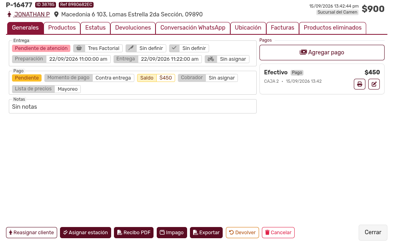Image resolution: width=393 pixels, height=241 pixels.
Task: Click Asignar estación button
Action: (x=86, y=233)
